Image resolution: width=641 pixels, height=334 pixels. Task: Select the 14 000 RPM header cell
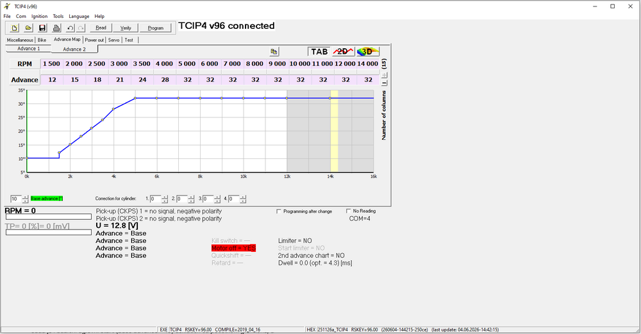[x=368, y=63]
